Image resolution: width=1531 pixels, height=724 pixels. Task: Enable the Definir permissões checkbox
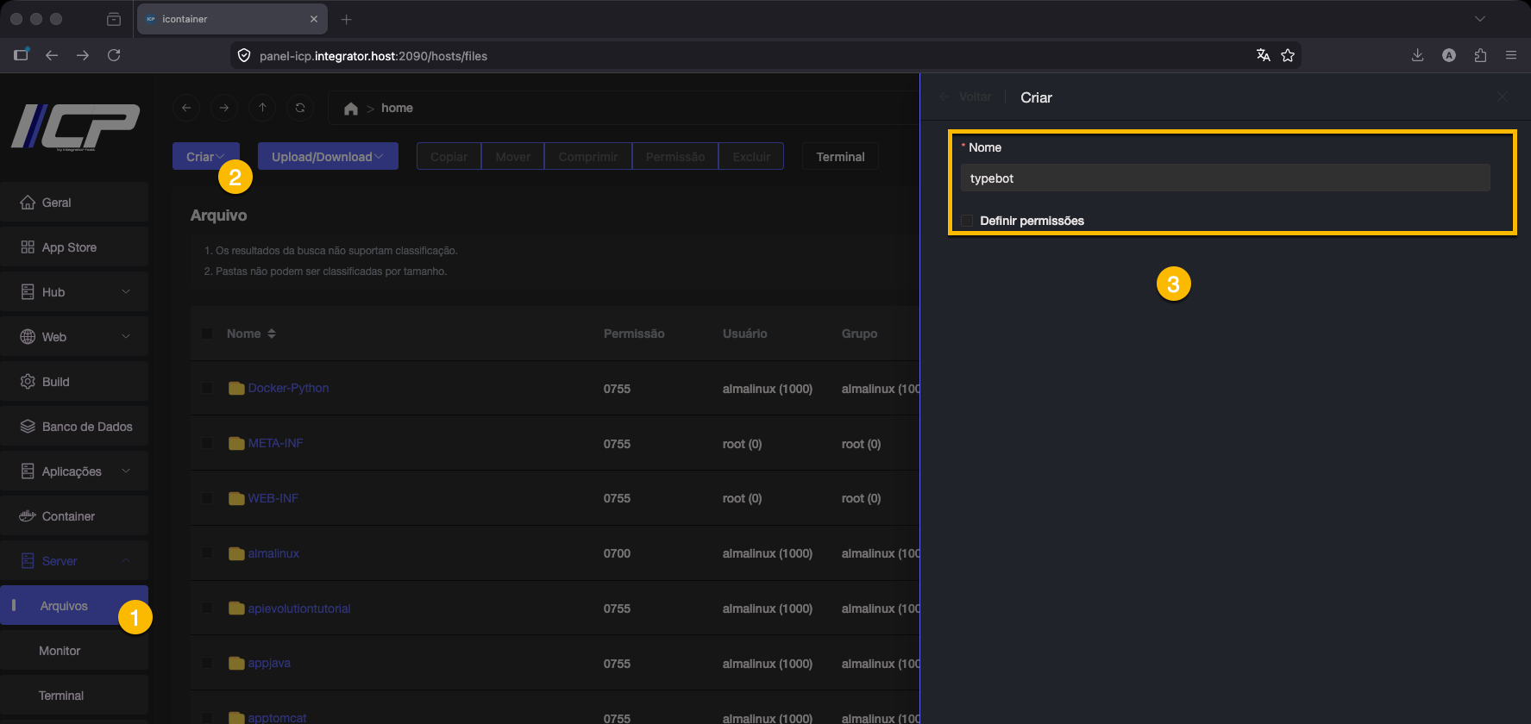pos(967,221)
